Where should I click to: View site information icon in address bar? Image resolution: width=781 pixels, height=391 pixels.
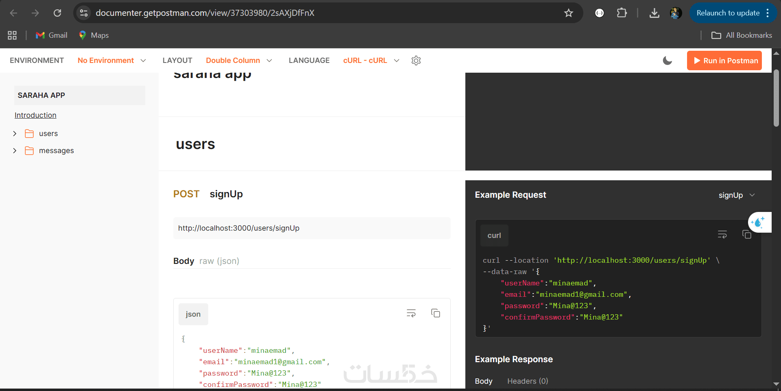[84, 13]
